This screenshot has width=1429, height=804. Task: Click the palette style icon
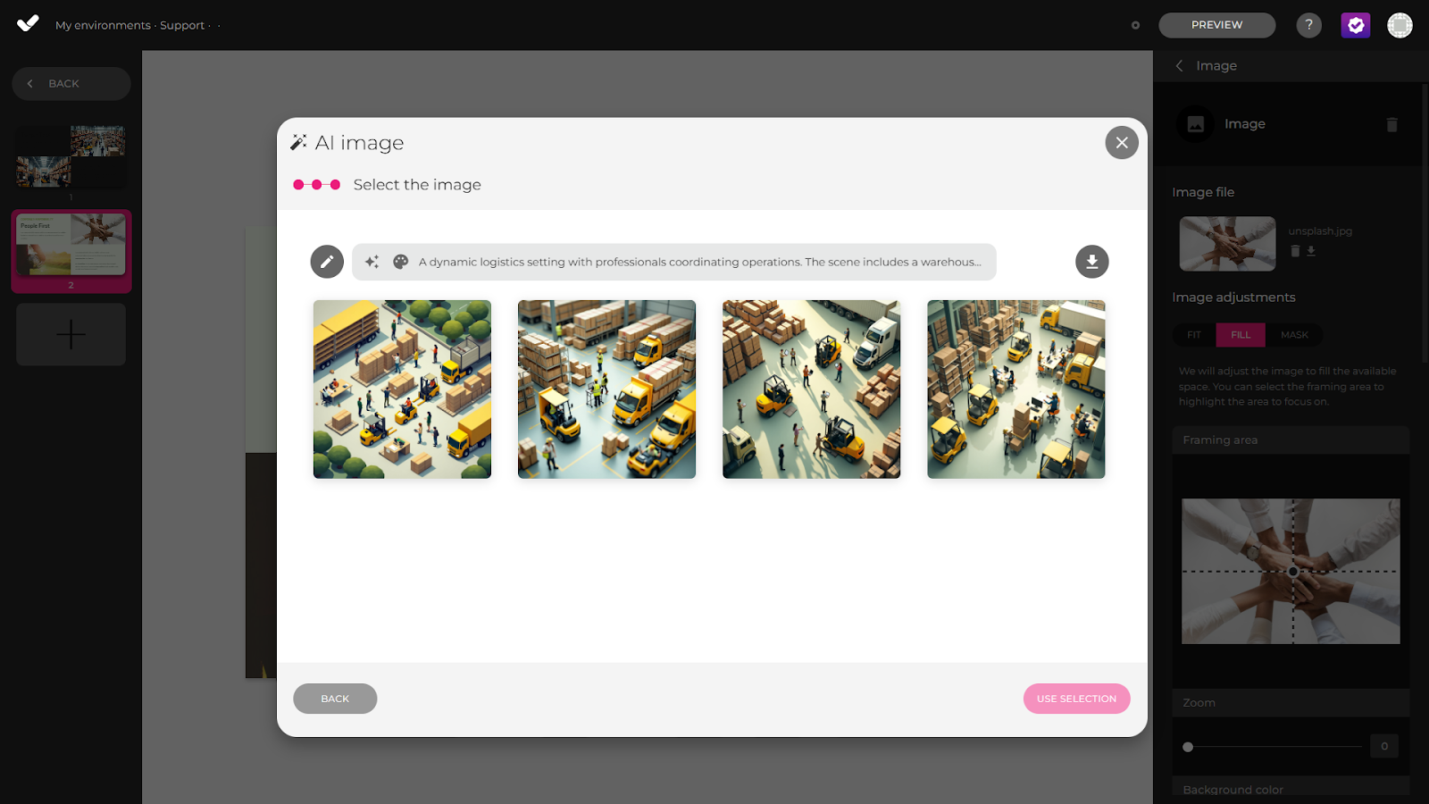401,262
